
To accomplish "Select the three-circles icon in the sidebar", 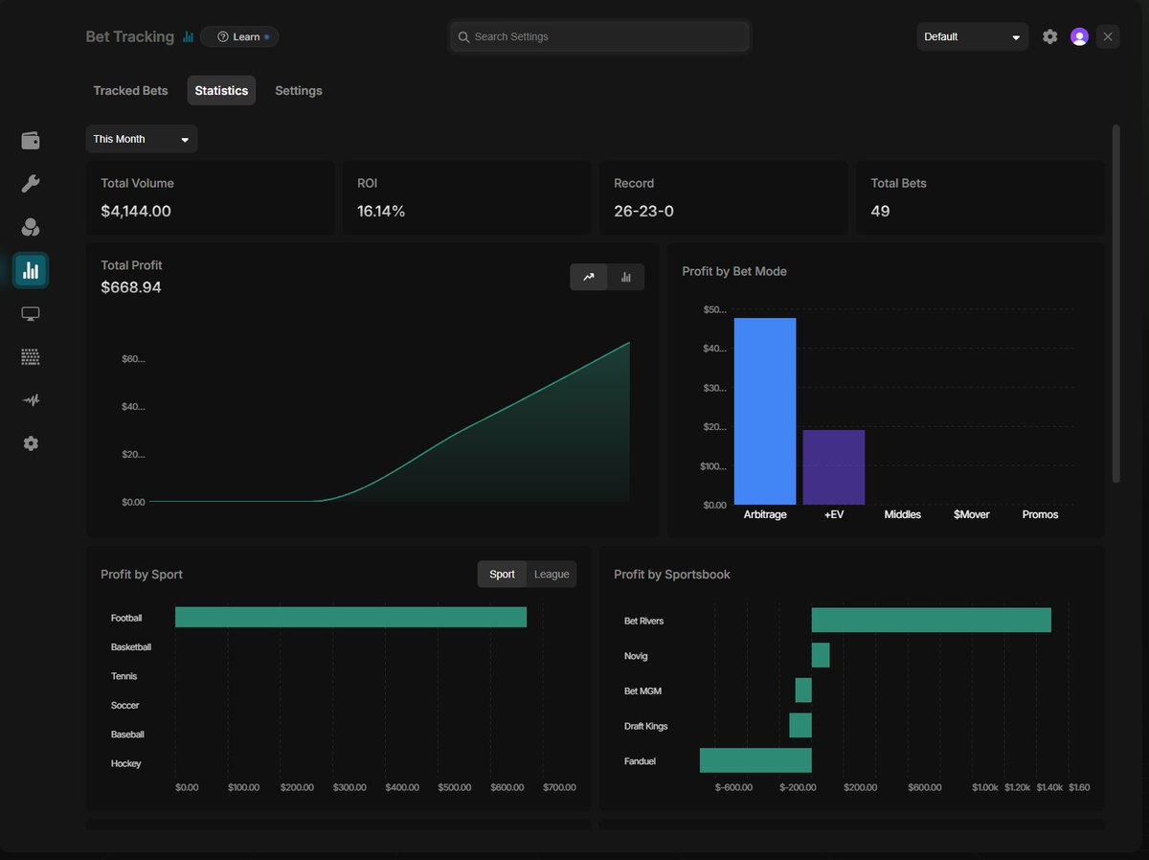I will (x=31, y=227).
